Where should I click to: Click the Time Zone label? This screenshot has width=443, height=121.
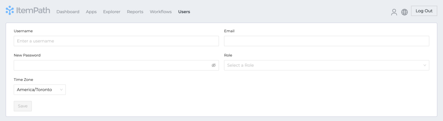(x=23, y=80)
